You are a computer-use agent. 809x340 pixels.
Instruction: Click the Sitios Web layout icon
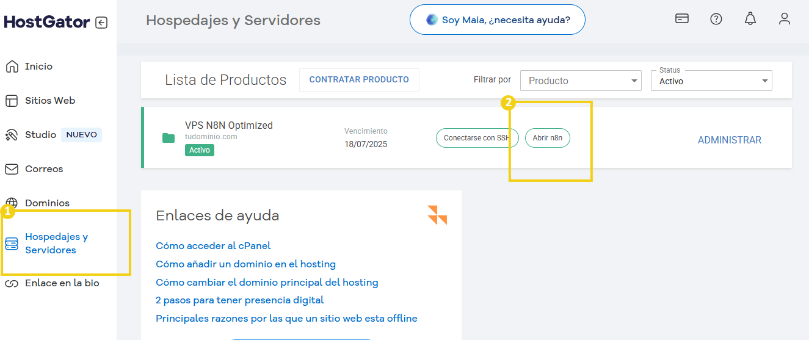(x=12, y=101)
